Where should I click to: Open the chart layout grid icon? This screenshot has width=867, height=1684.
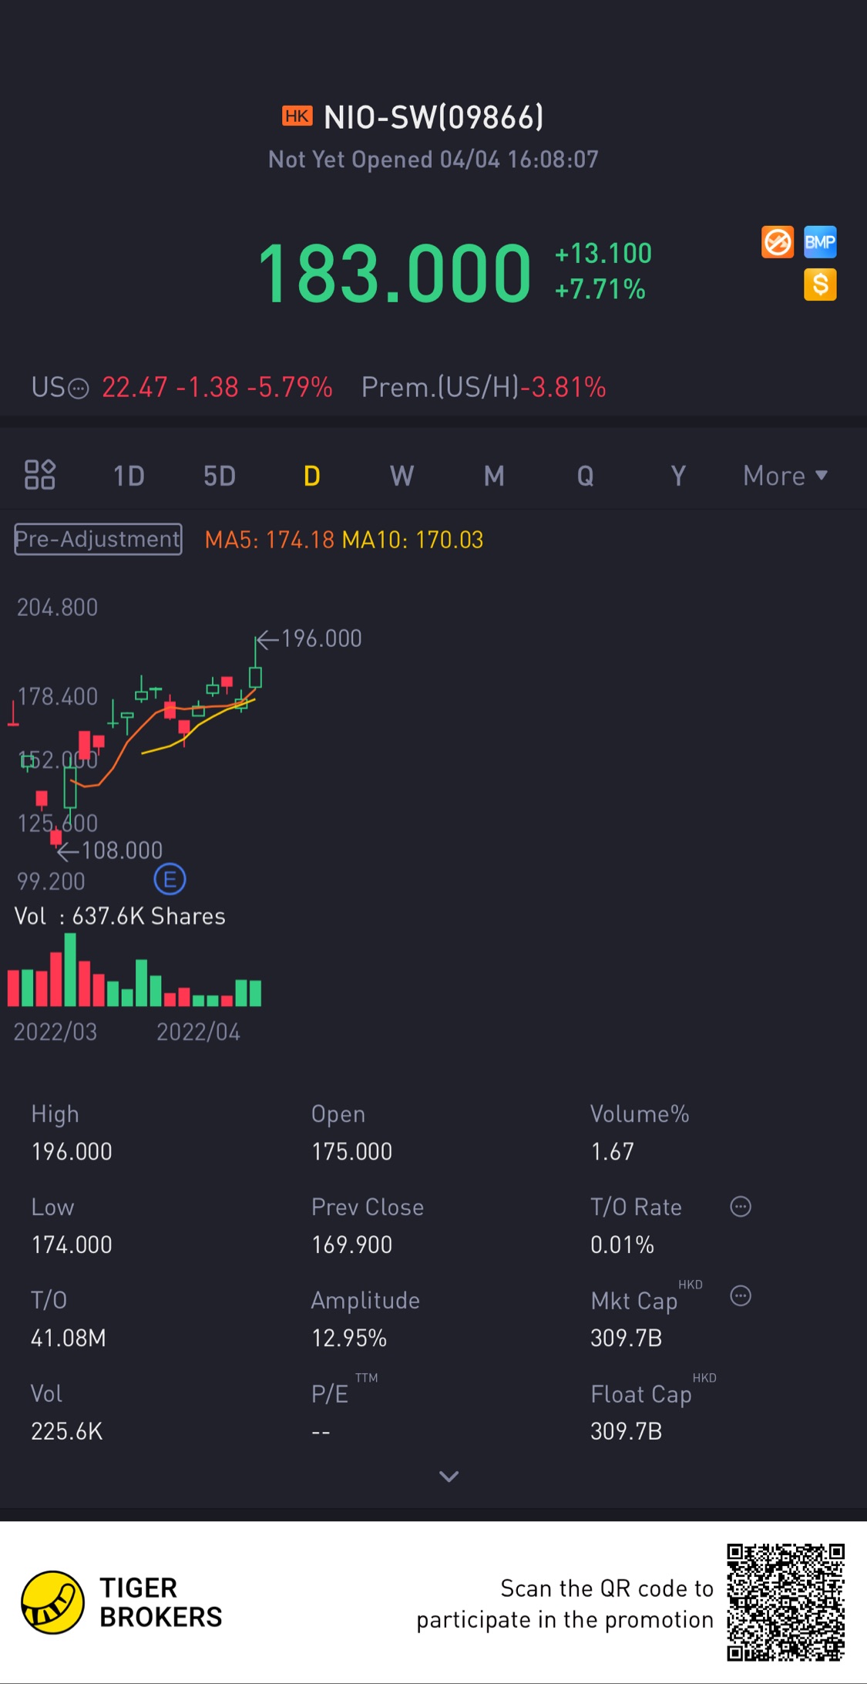pyautogui.click(x=39, y=475)
